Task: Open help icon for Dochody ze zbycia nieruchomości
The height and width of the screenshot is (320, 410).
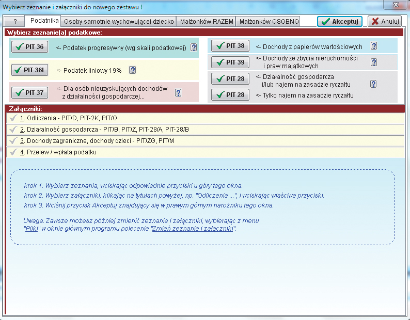Action: coord(374,62)
